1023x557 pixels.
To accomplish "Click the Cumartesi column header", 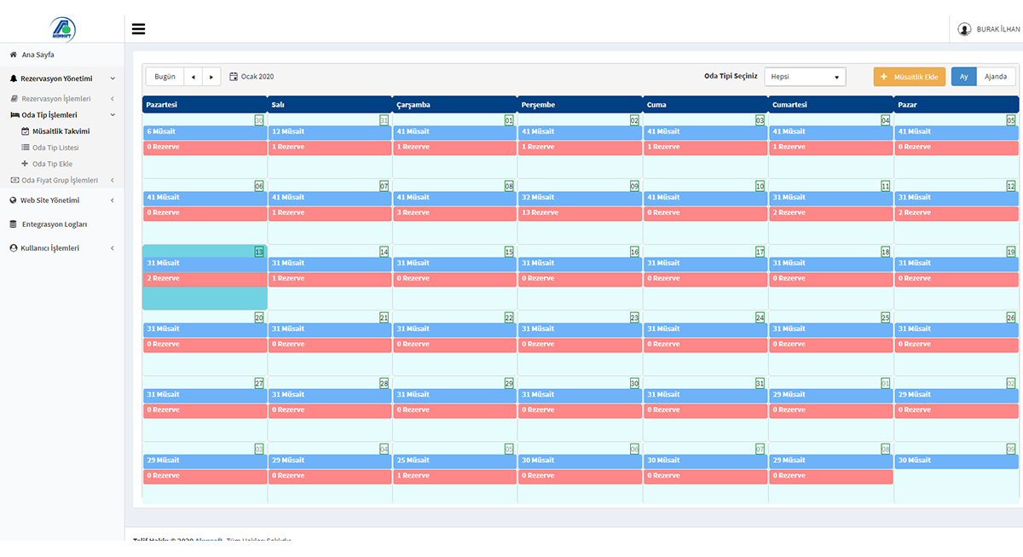I will (x=831, y=105).
